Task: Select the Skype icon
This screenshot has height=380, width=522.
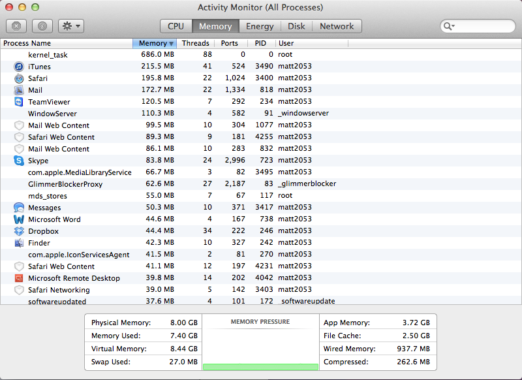Action: click(x=19, y=161)
